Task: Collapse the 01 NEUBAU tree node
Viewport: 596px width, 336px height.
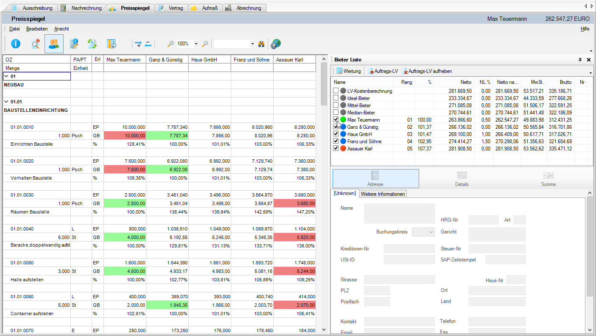Action: point(6,76)
